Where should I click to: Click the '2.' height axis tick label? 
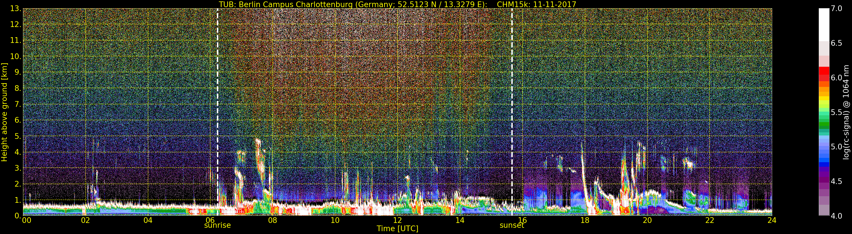pyautogui.click(x=18, y=184)
